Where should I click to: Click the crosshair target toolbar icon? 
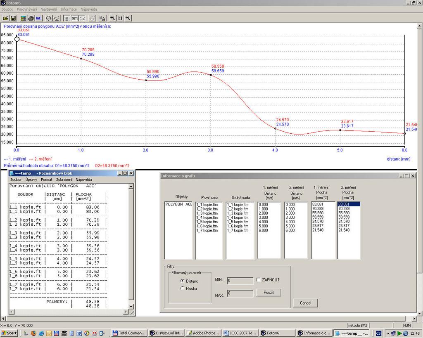92,18
